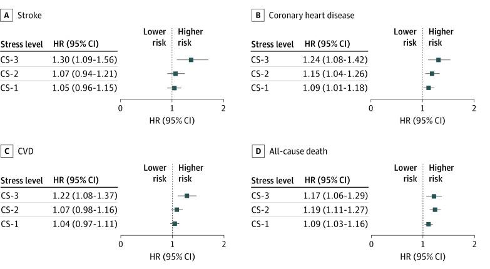The height and width of the screenshot is (269, 490).
Task: Click the panel A letter box
Action: (x=8, y=11)
